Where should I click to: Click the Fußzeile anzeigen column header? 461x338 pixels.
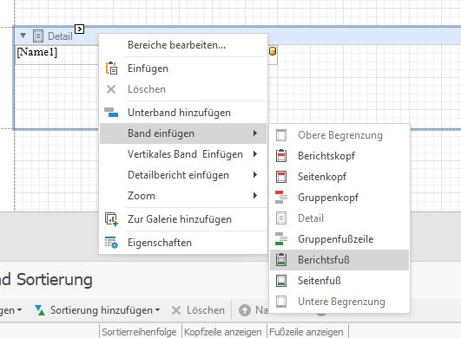(307, 332)
